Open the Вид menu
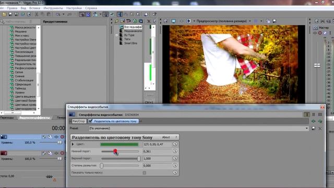 pos(23,8)
